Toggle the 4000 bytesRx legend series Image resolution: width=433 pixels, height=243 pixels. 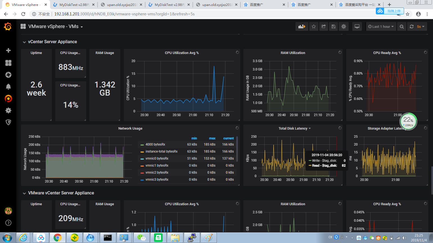(155, 144)
